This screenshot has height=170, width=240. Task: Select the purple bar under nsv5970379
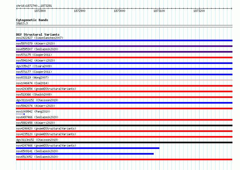124,46
